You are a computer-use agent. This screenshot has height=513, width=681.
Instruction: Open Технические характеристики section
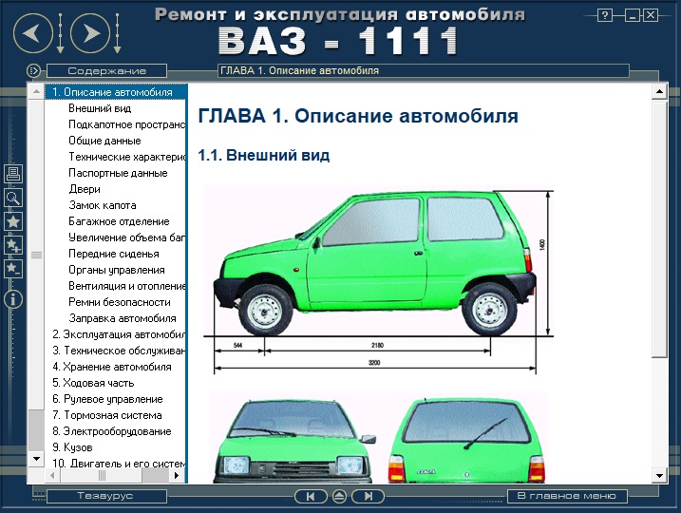[127, 157]
